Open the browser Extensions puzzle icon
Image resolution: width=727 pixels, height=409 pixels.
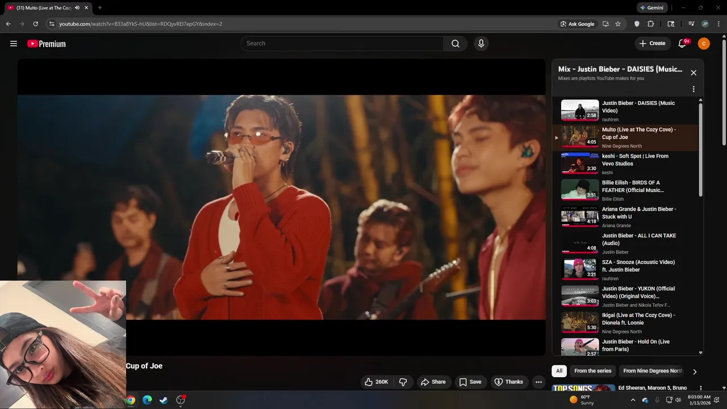651,24
